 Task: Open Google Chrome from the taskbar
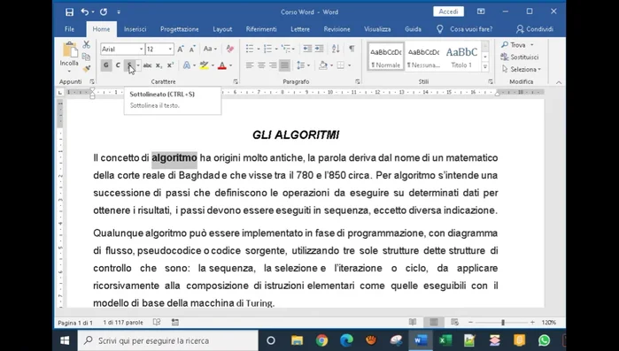[321, 340]
